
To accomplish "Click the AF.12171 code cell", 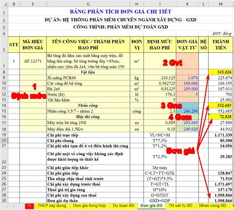I will coord(33,61).
